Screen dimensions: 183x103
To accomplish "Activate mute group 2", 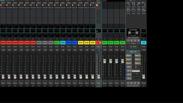I will [x=132, y=83].
